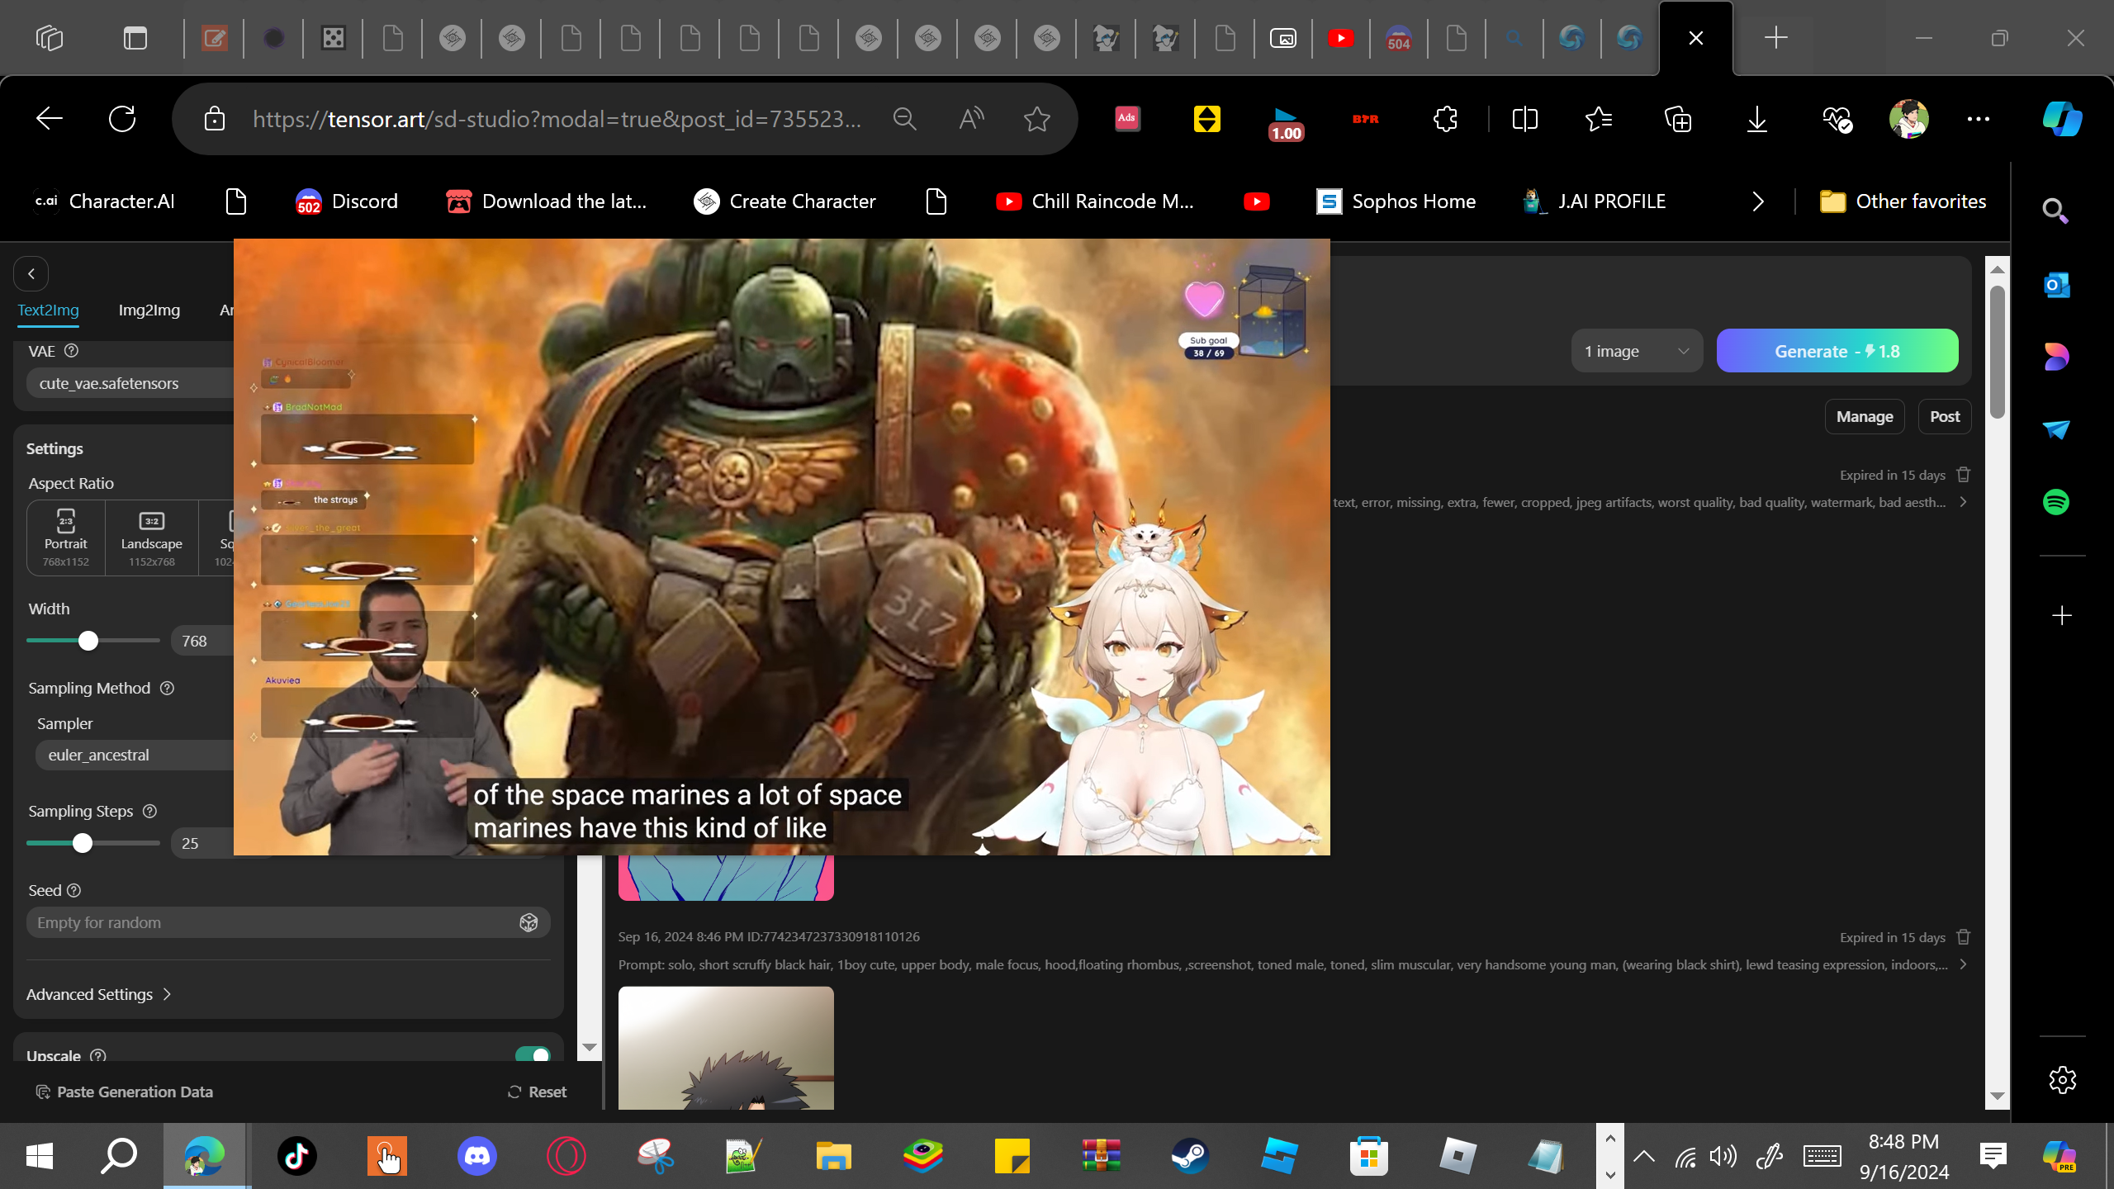Viewport: 2114px width, 1189px height.
Task: Open the Discord bookmark
Action: pyautogui.click(x=347, y=201)
